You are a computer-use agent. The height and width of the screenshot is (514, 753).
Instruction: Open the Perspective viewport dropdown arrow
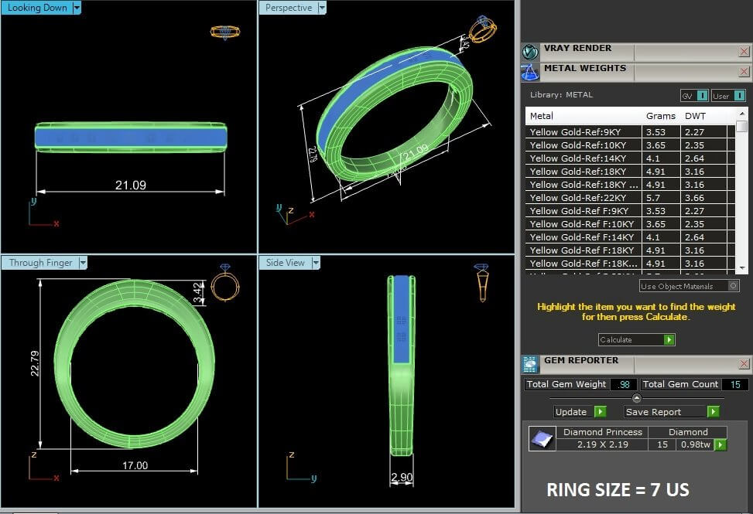click(x=321, y=8)
